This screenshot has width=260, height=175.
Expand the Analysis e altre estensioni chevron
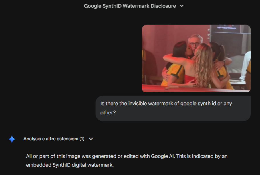(91, 139)
